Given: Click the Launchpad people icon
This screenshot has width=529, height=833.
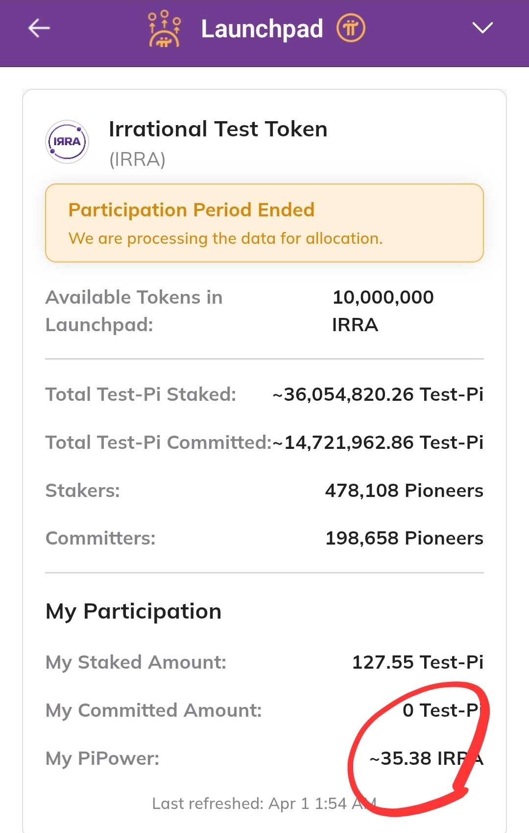Looking at the screenshot, I should (x=165, y=28).
